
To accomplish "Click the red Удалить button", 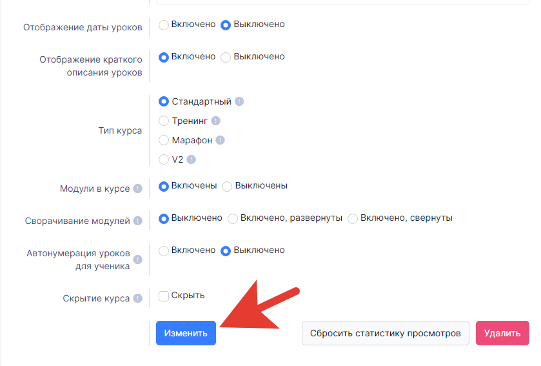I will click(x=502, y=333).
